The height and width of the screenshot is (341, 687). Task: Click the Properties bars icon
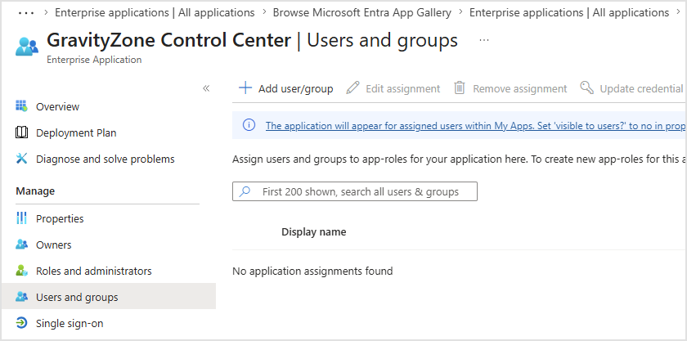click(x=21, y=218)
